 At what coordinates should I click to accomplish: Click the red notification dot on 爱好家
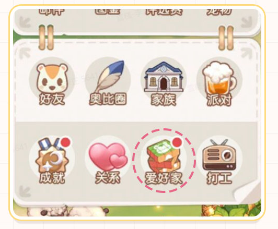(x=178, y=142)
